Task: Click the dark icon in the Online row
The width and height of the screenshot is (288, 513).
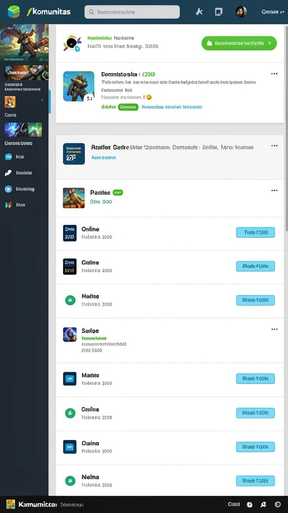Action: click(x=70, y=233)
